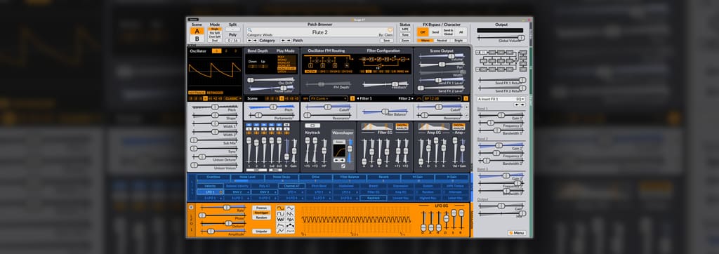This screenshot has height=254, width=719.
Task: Mute Noise channel in mixer
Action: coord(286,125)
